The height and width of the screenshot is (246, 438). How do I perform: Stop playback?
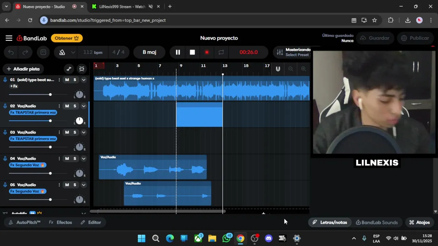[x=192, y=52]
